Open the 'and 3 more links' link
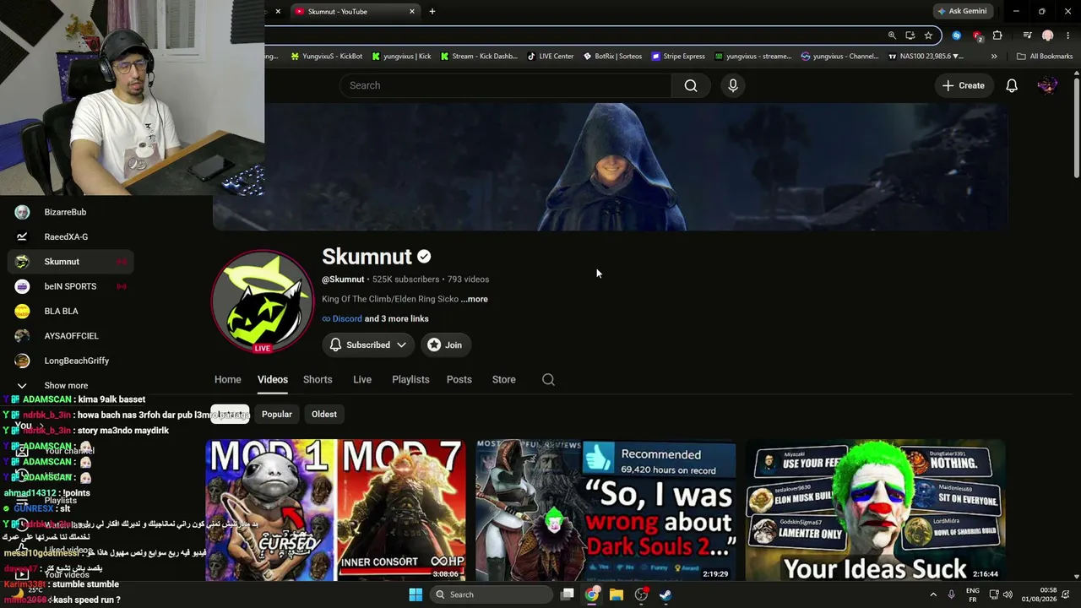 [x=397, y=319]
